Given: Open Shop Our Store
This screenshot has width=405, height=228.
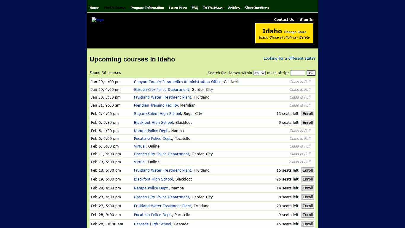Looking at the screenshot, I should 256,8.
